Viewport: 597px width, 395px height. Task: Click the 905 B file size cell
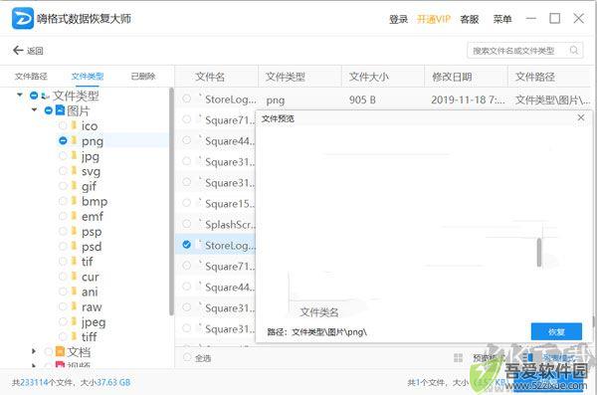(362, 99)
